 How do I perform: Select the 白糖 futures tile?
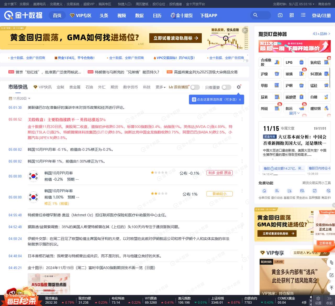tap(319, 97)
